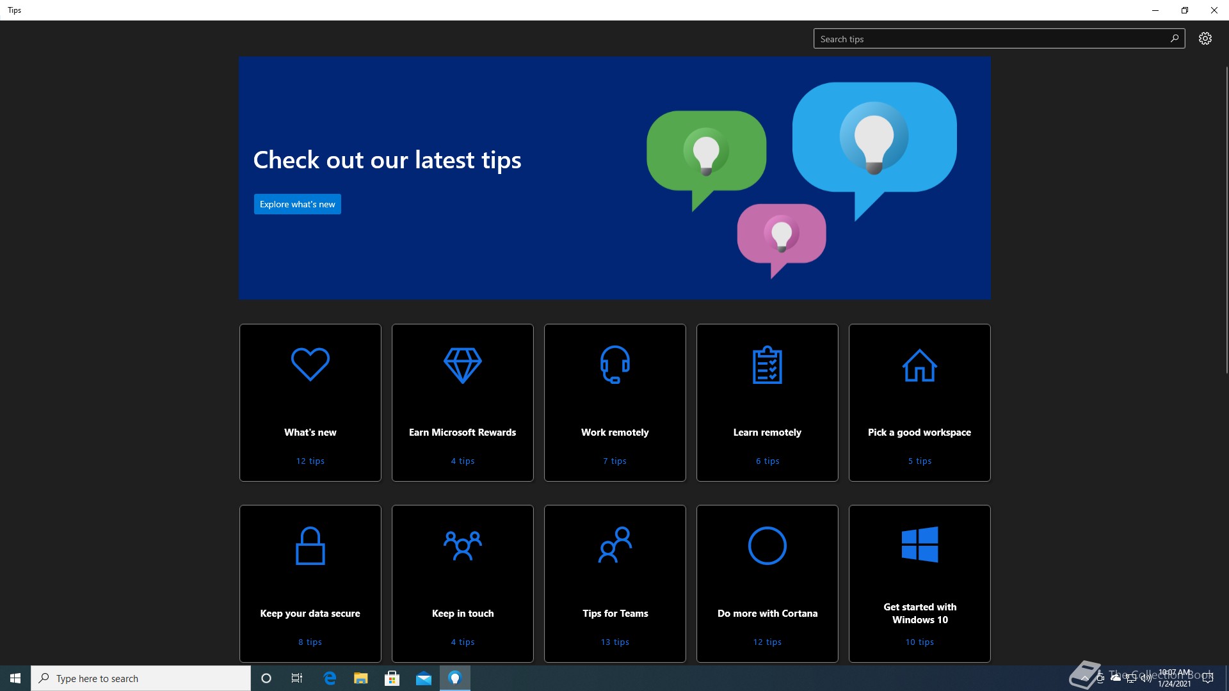Open the What's new card title
Image resolution: width=1229 pixels, height=691 pixels.
(310, 433)
